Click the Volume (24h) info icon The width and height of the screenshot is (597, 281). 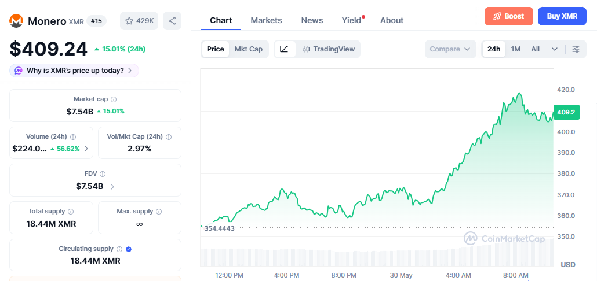tap(73, 136)
